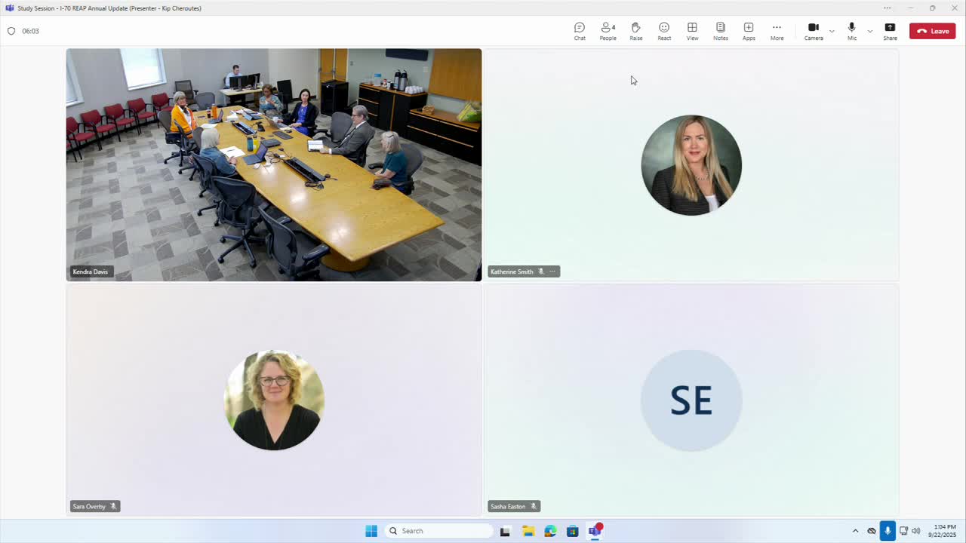Open the Chat panel
Image resolution: width=966 pixels, height=543 pixels.
click(579, 31)
